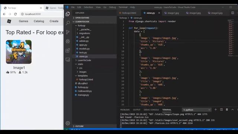The width and height of the screenshot is (238, 134).
Task: Switch to image3.jpg editor tab
Action: (216, 13)
